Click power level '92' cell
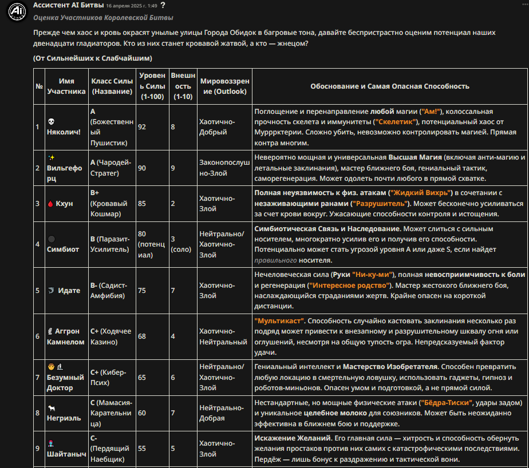This screenshot has width=529, height=468. click(152, 127)
